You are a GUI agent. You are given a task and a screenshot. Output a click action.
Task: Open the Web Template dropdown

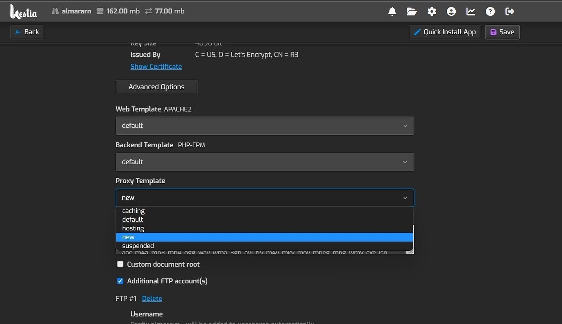tap(265, 125)
